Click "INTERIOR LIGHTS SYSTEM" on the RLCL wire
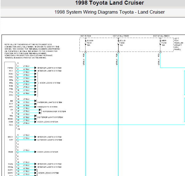This screenshot has width=185, height=176. [x=49, y=164]
